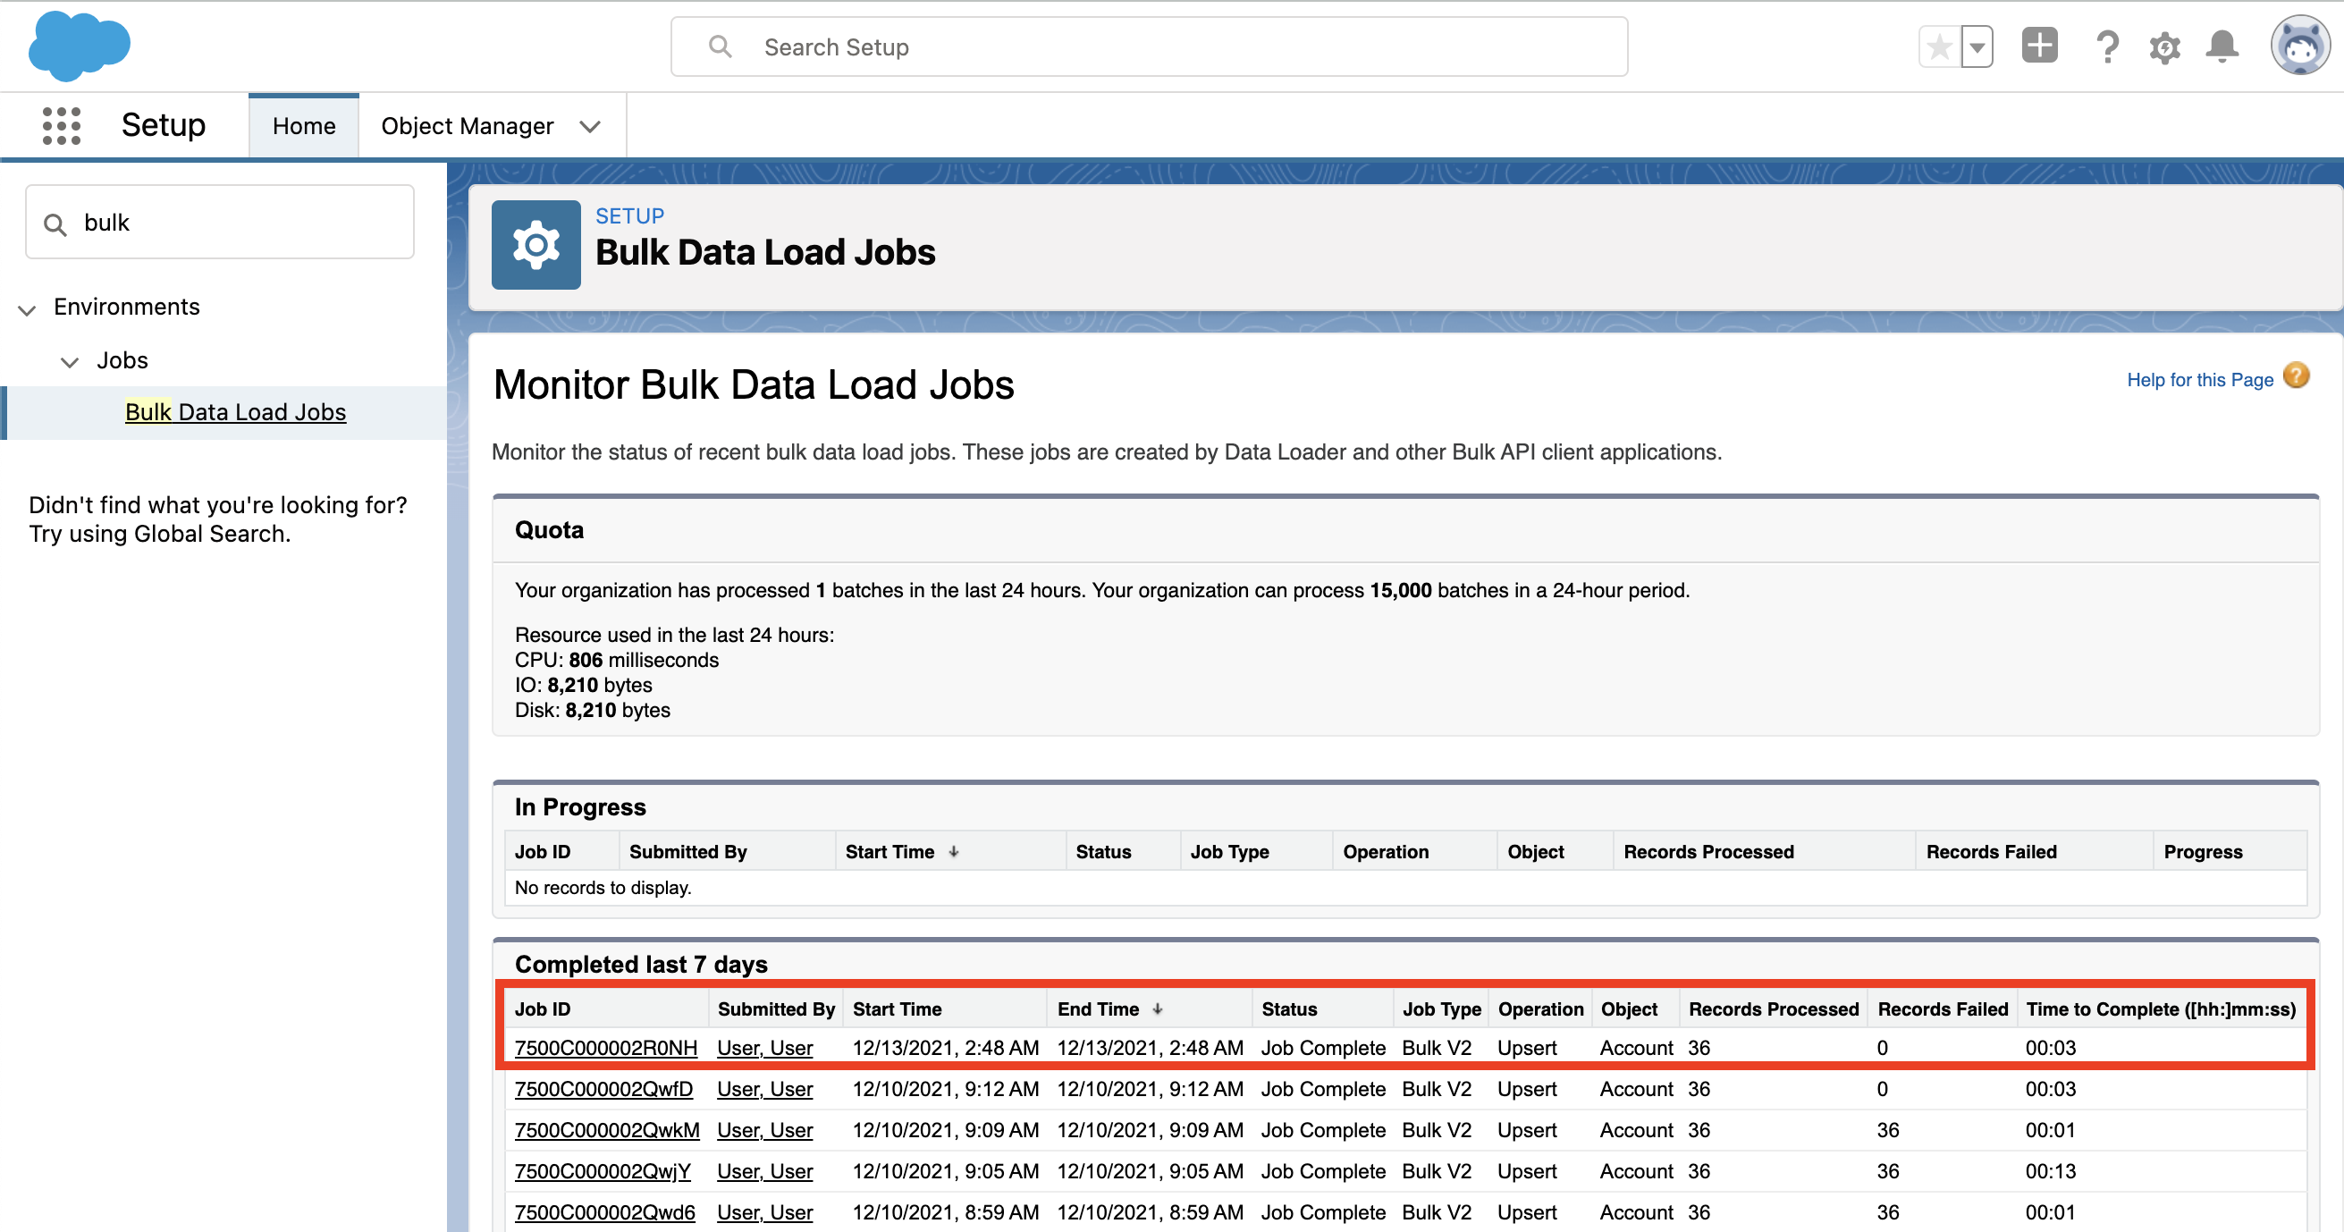Click the favorites star icon
Screen dimensions: 2344x1232
click(1939, 46)
